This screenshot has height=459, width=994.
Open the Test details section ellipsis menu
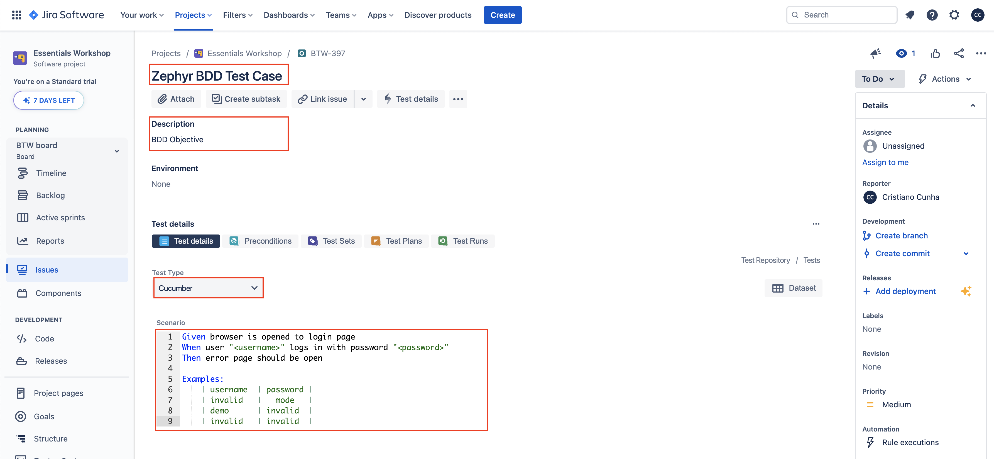coord(816,224)
